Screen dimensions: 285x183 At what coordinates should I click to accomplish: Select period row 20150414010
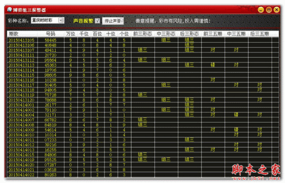(142, 135)
